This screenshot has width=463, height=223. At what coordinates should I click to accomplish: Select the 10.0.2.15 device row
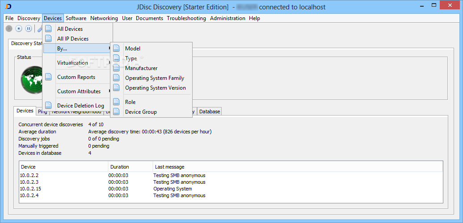tap(231, 189)
